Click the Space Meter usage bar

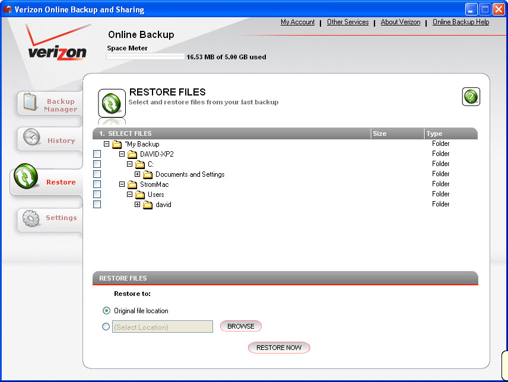pos(145,57)
